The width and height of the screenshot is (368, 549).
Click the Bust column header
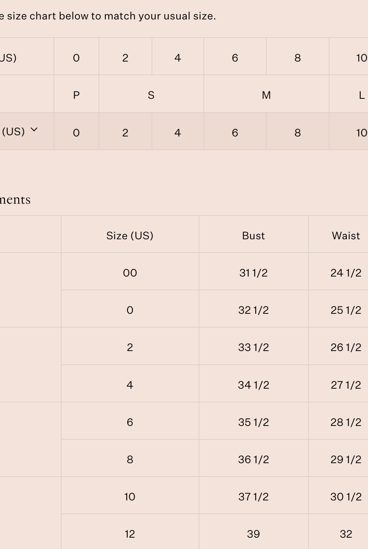pos(253,236)
